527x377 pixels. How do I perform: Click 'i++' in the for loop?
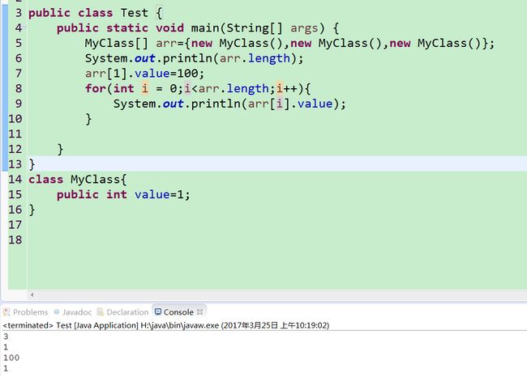[x=287, y=88]
